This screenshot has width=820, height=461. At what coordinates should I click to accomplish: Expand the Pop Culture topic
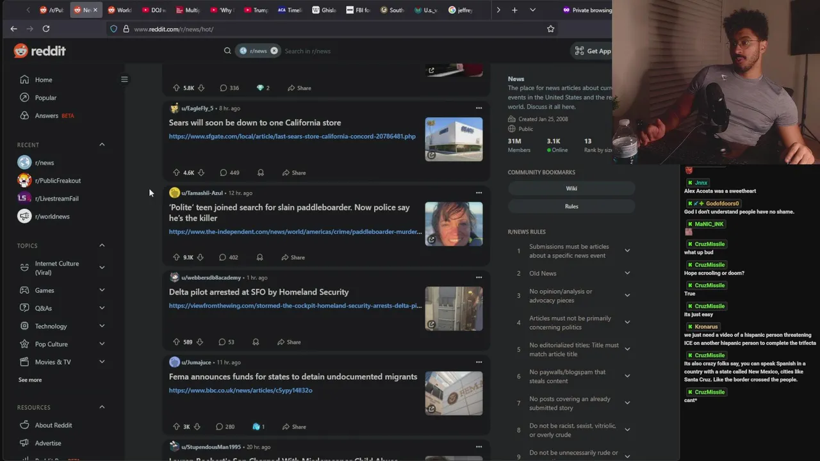click(x=102, y=344)
